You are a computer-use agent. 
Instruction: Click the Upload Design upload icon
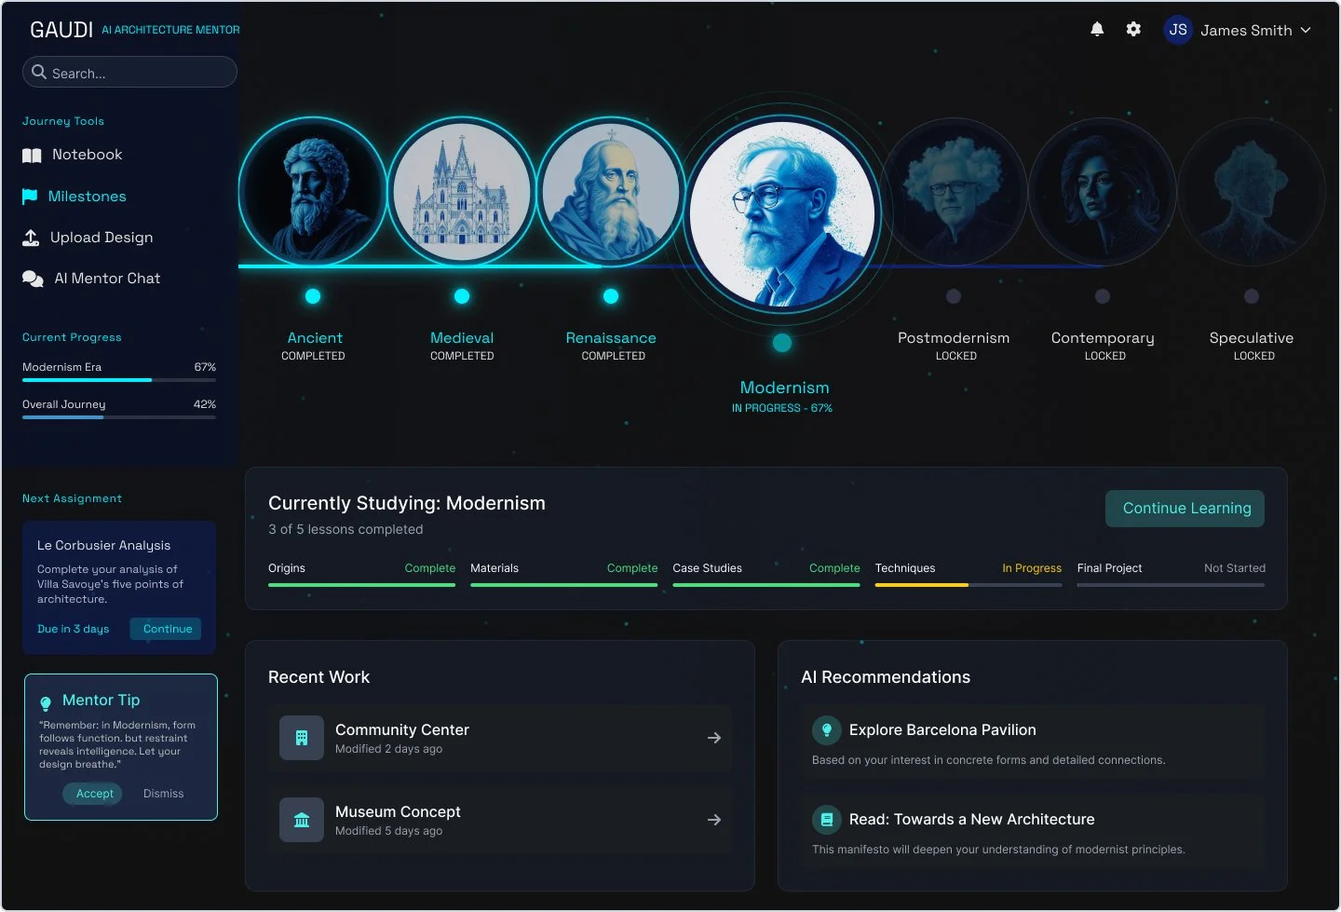pos(31,238)
